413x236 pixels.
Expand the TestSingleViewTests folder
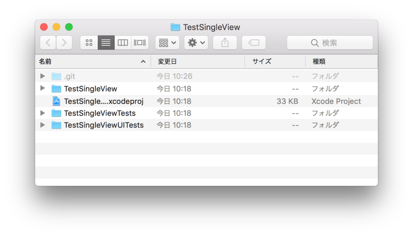coord(42,113)
